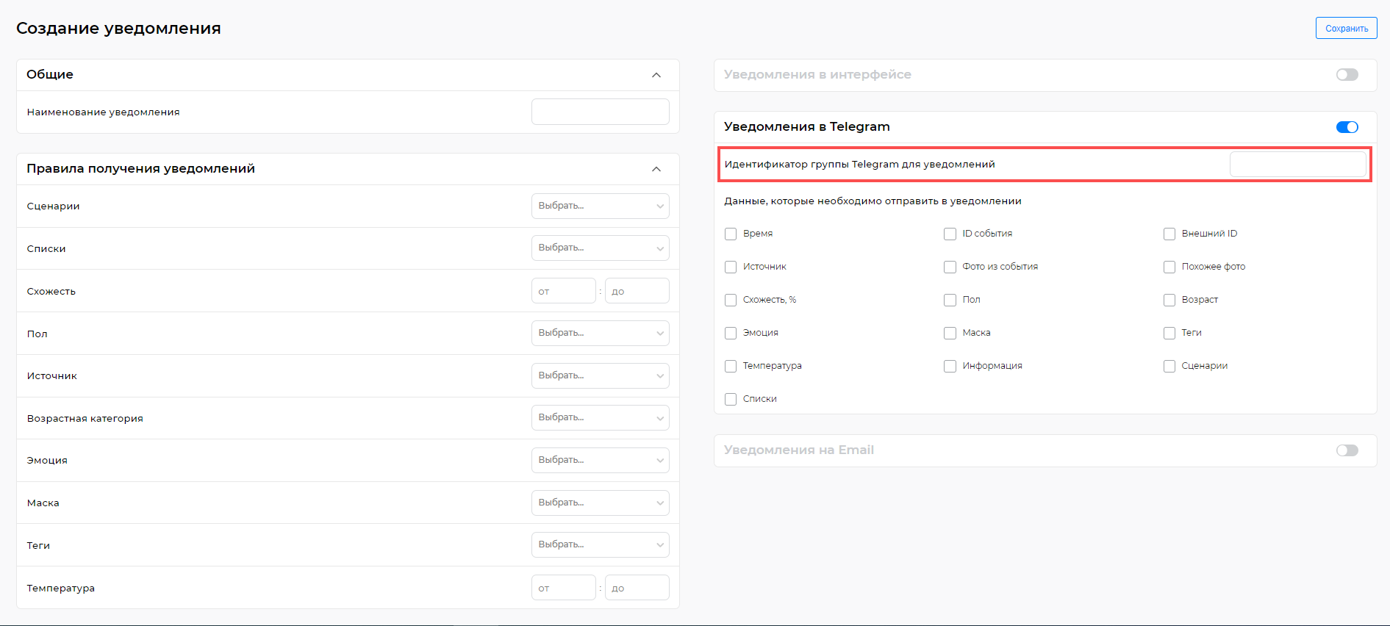Open the Возрастная категория dropdown
This screenshot has width=1390, height=626.
600,417
